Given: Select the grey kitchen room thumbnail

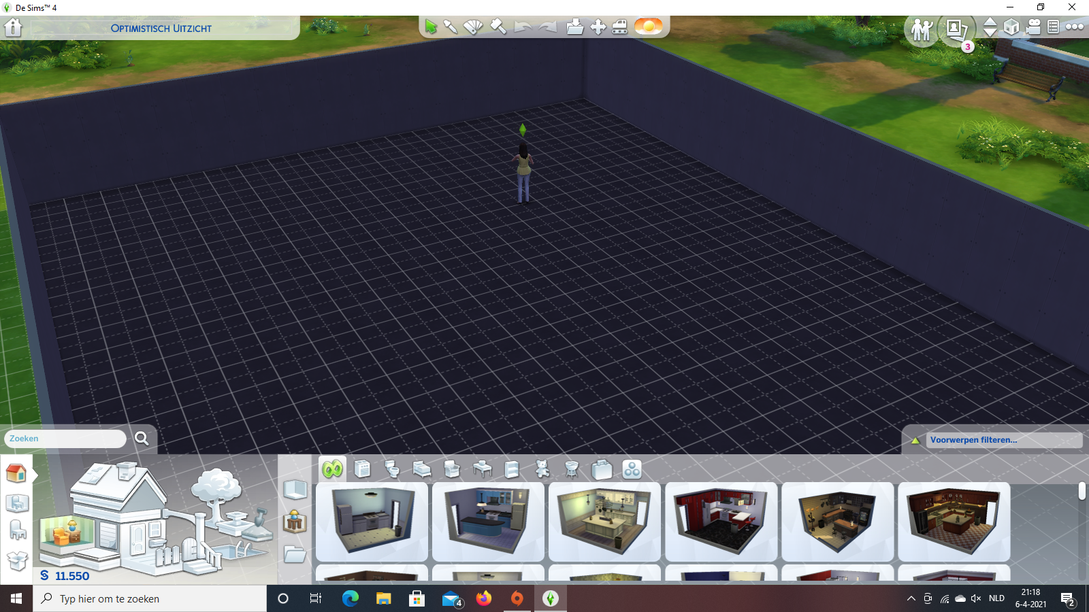Looking at the screenshot, I should coord(372,522).
